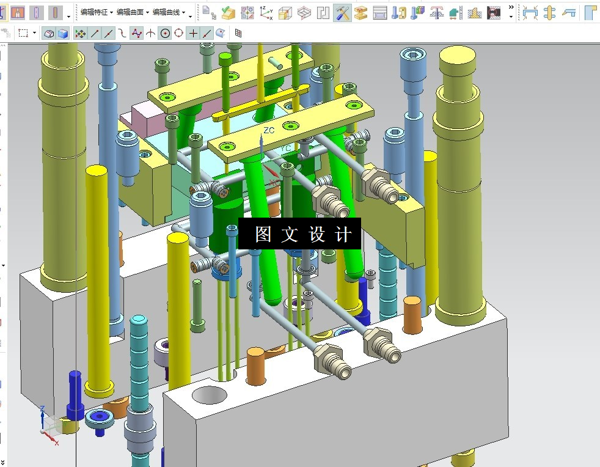The image size is (600, 467).
Task: Select the large olive guide pillar on right
Action: (459, 186)
